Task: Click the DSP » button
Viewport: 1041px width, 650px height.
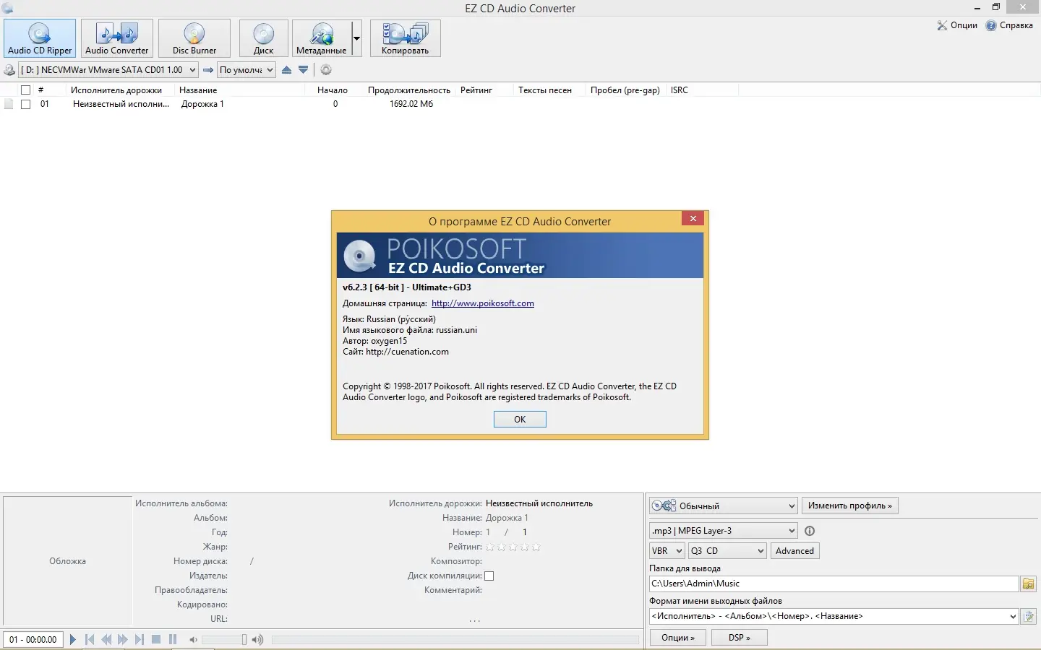Action: coord(740,638)
